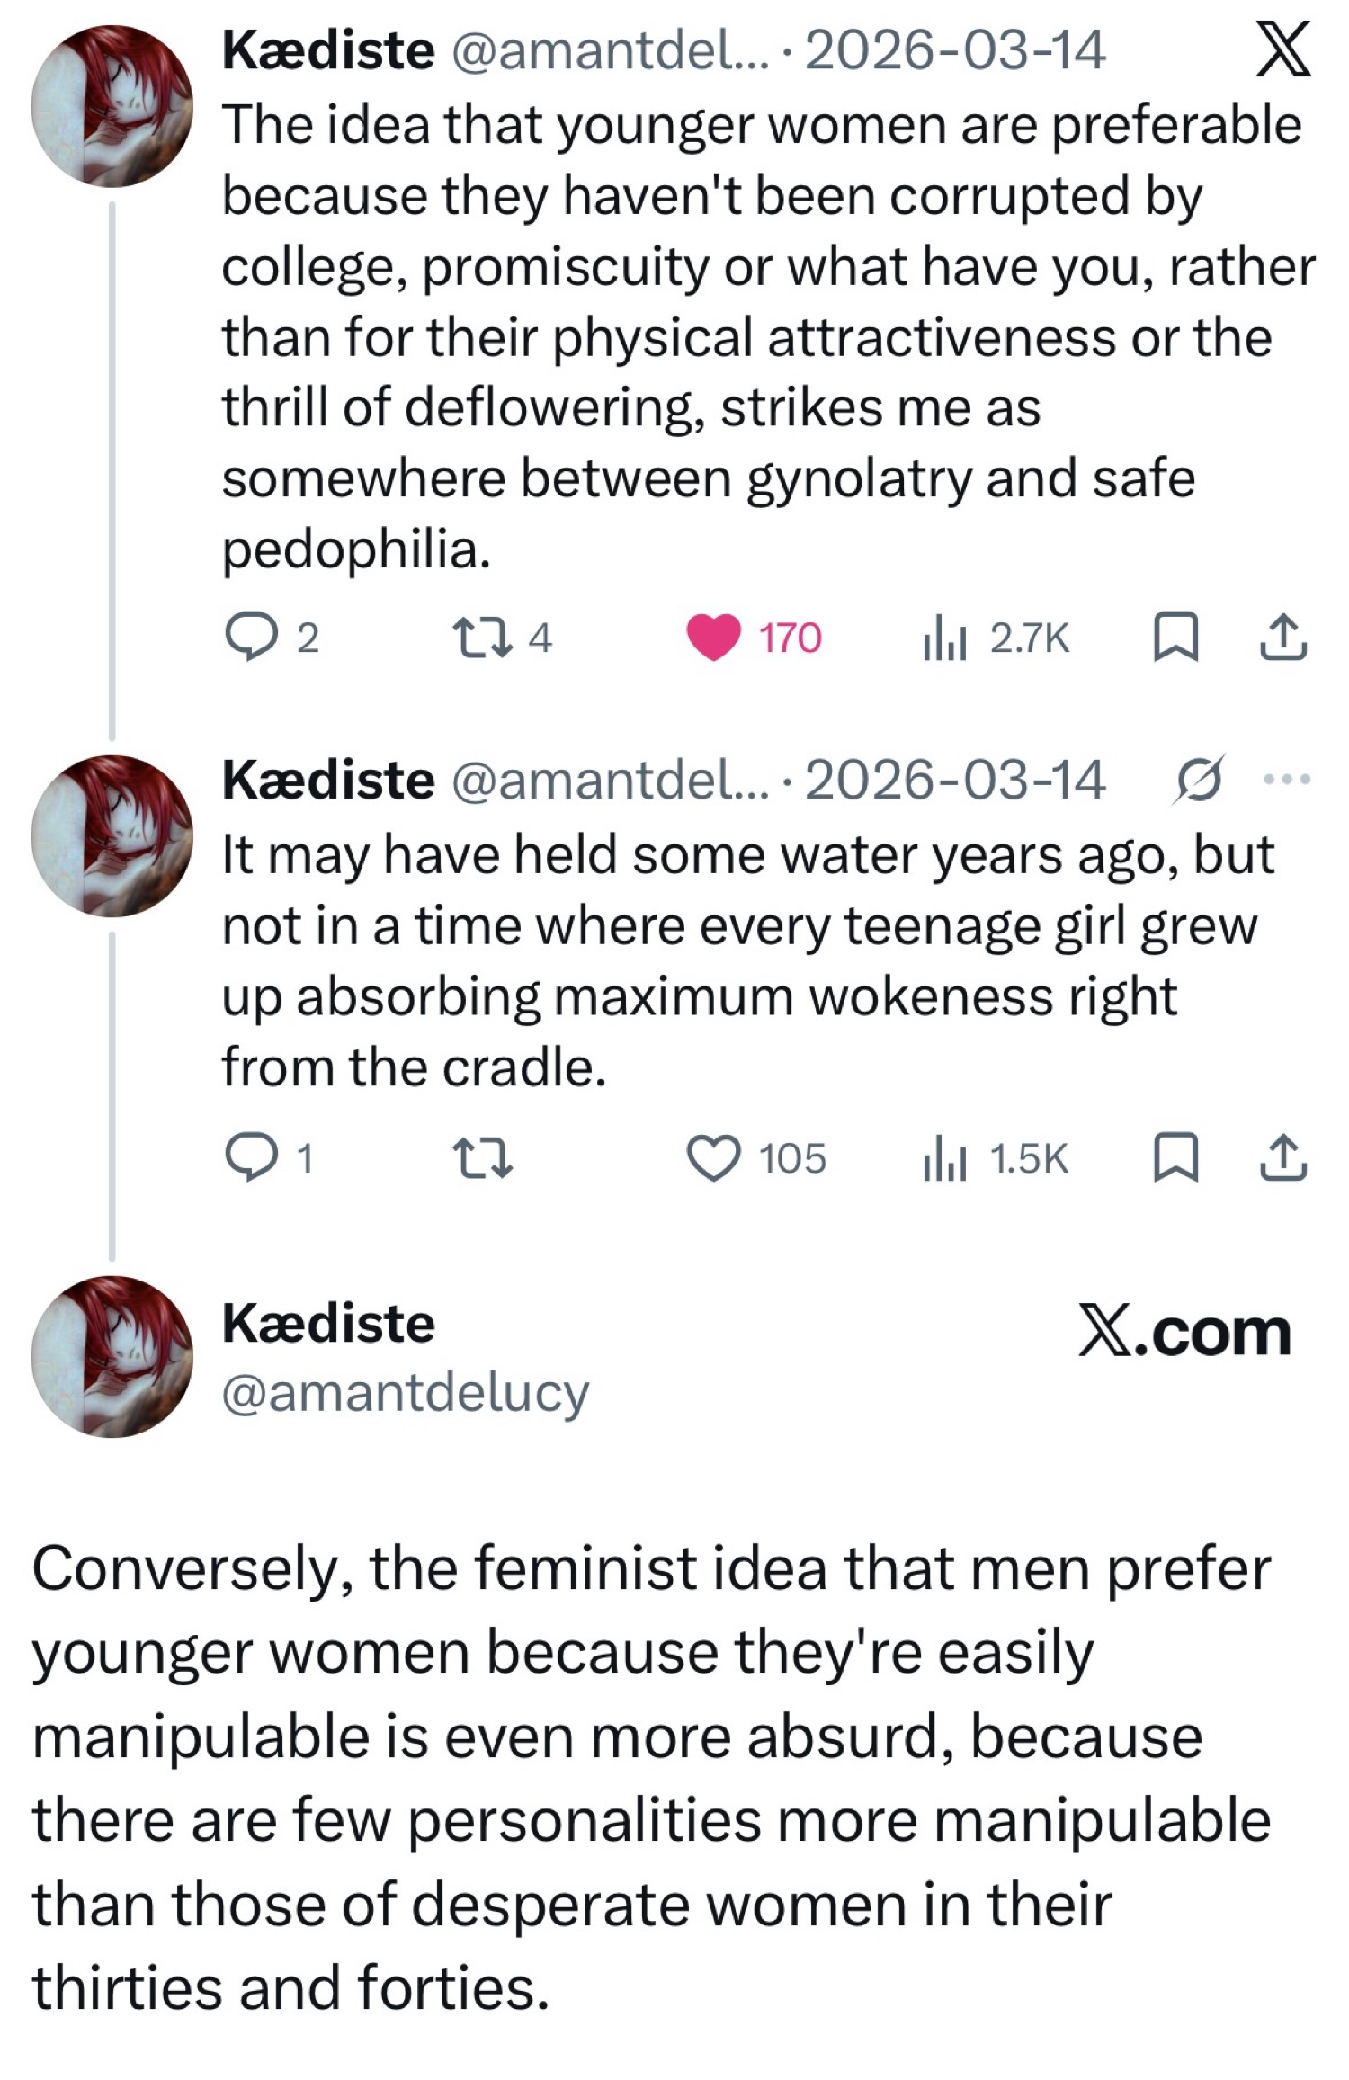1349x2080 pixels.
Task: Click the X.com logo text
Action: [1184, 1332]
